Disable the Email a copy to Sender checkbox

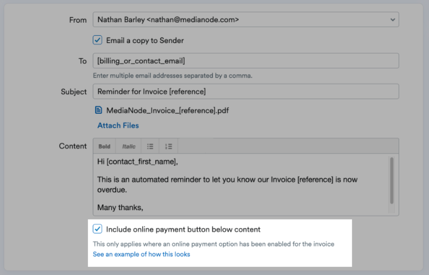(x=97, y=40)
